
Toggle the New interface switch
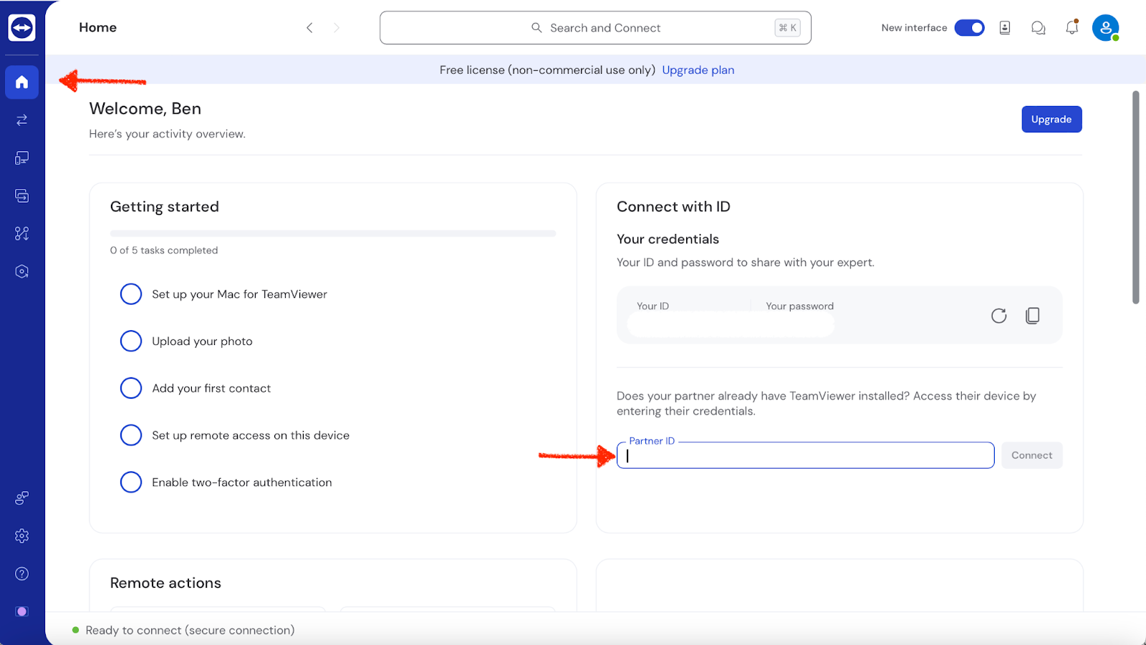pos(969,28)
